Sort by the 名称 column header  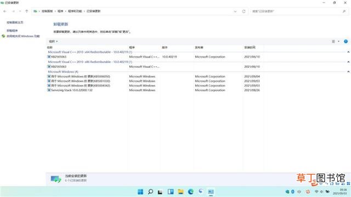click(x=50, y=48)
